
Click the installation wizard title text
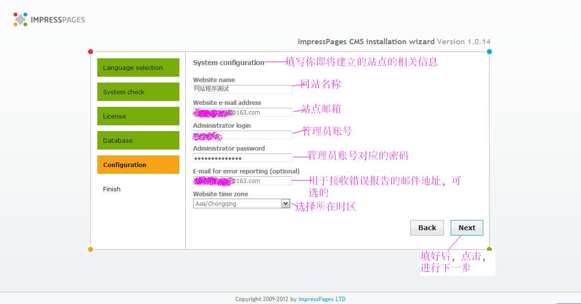(x=366, y=41)
